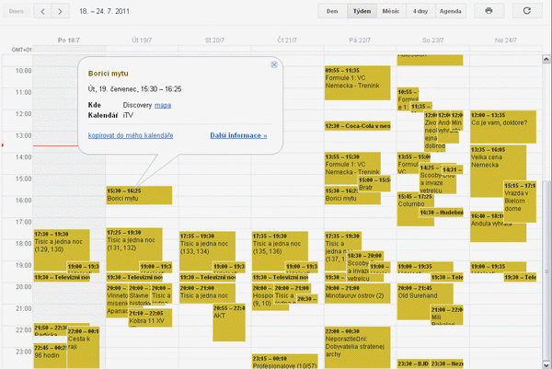Image resolution: width=552 pixels, height=369 pixels.
Task: Select the Čt 21/7 day header
Action: point(287,40)
